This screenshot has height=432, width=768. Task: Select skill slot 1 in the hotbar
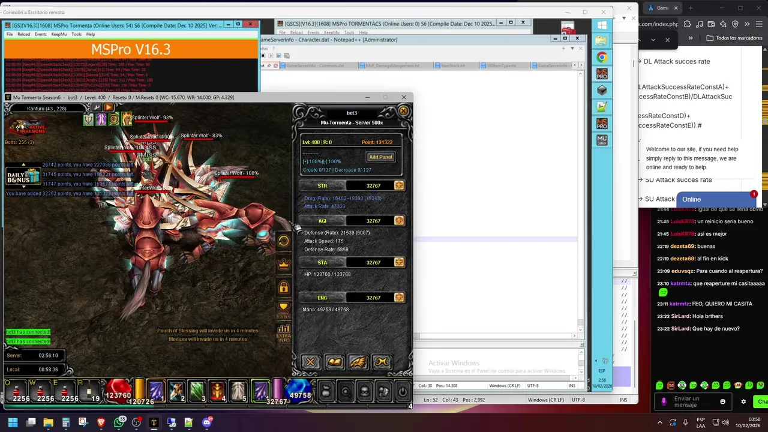pos(156,391)
